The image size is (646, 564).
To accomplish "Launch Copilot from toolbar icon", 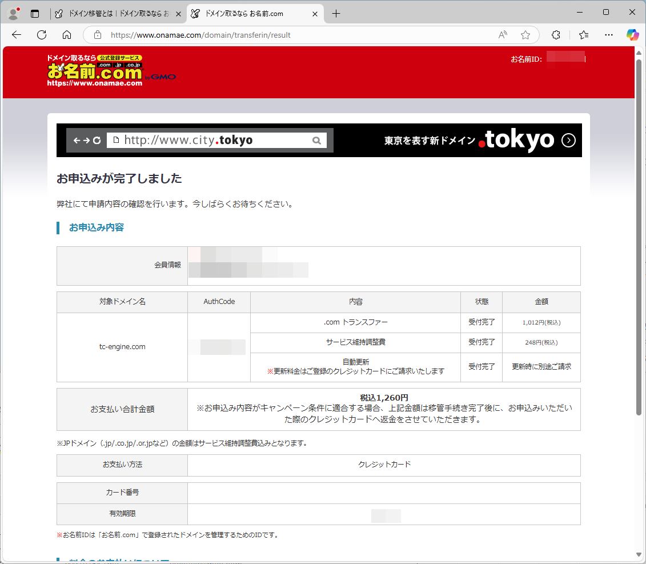I will [632, 35].
